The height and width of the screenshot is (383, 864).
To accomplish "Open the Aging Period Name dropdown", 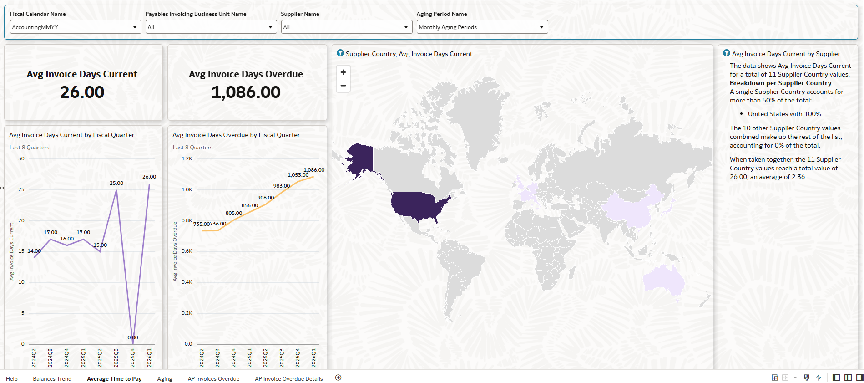I will 482,27.
